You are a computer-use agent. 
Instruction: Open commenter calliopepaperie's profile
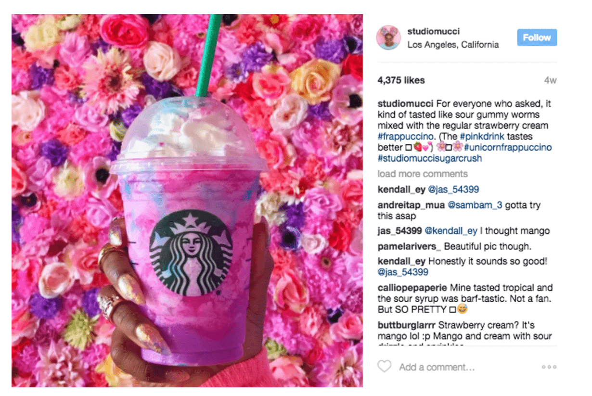[412, 288]
